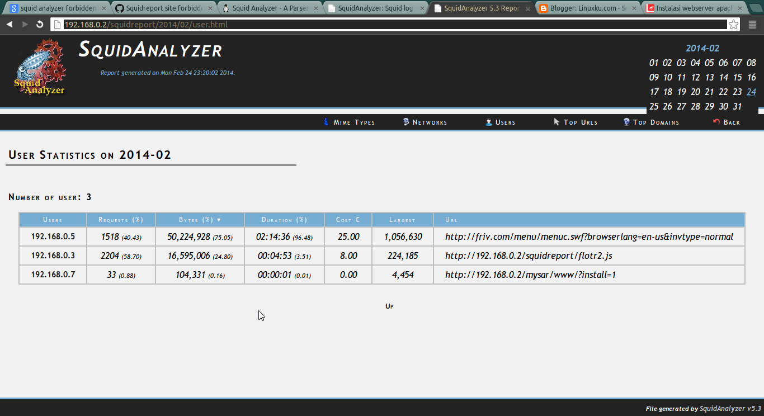Sort table by Cost € header

coord(348,220)
